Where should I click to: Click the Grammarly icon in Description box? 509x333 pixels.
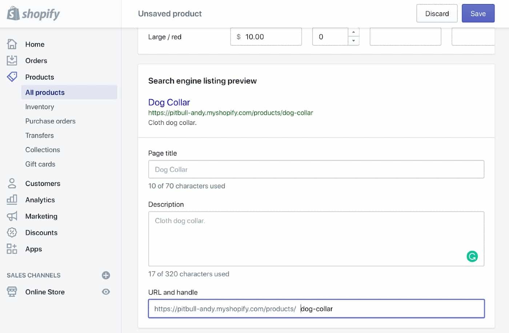(x=472, y=256)
